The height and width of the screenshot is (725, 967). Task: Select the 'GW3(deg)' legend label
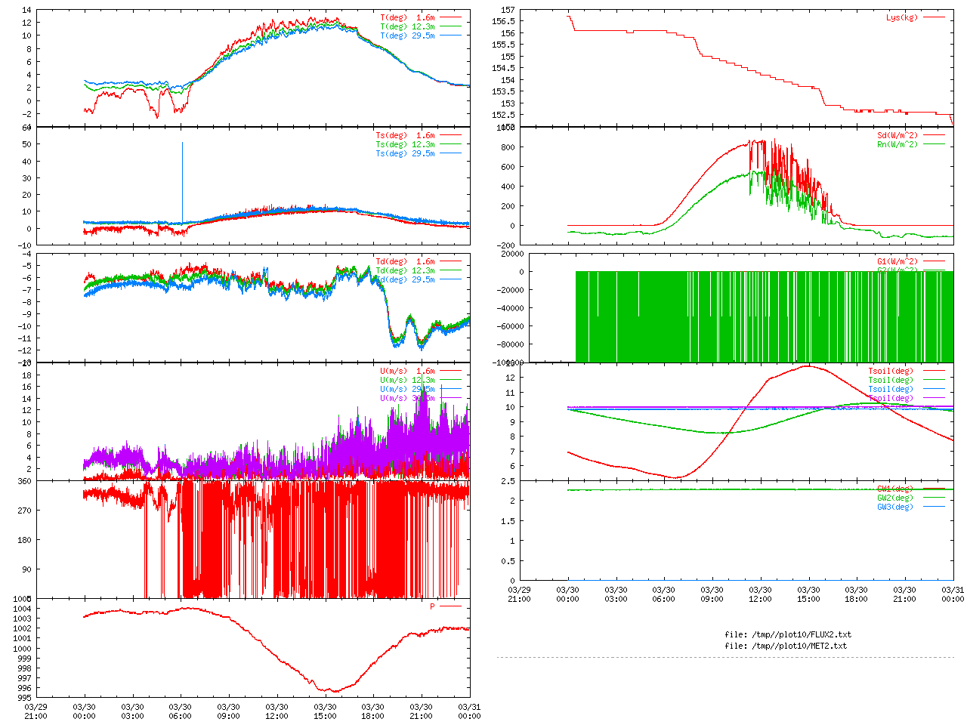pyautogui.click(x=895, y=507)
